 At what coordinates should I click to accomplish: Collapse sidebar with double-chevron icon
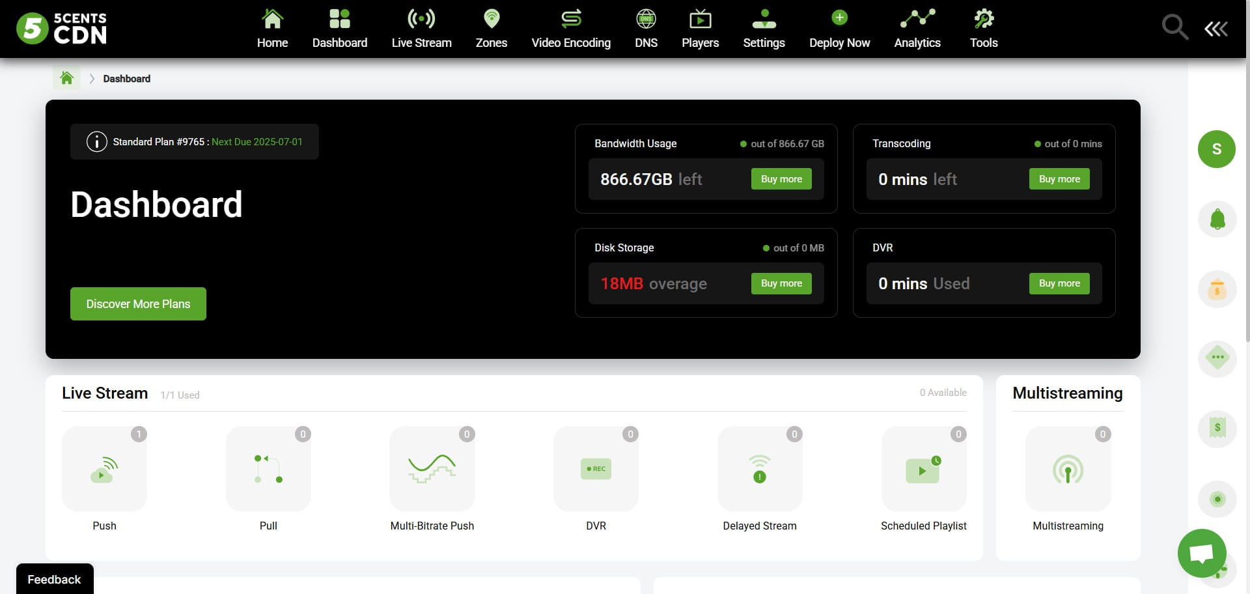click(x=1216, y=29)
